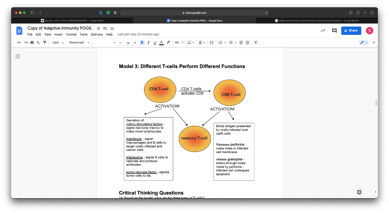Click the print icon in toolbar

click(x=32, y=42)
